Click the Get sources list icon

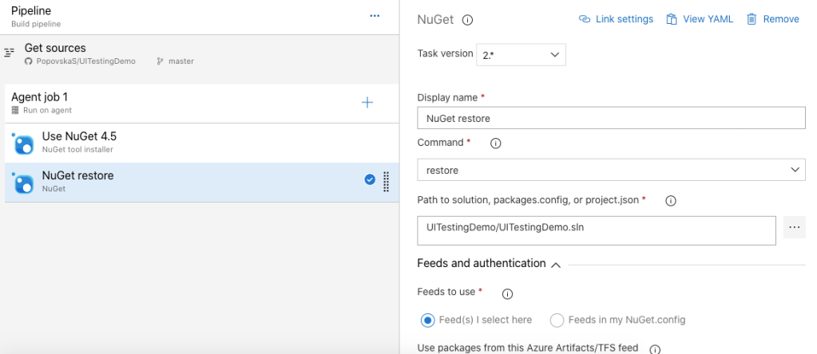(10, 53)
